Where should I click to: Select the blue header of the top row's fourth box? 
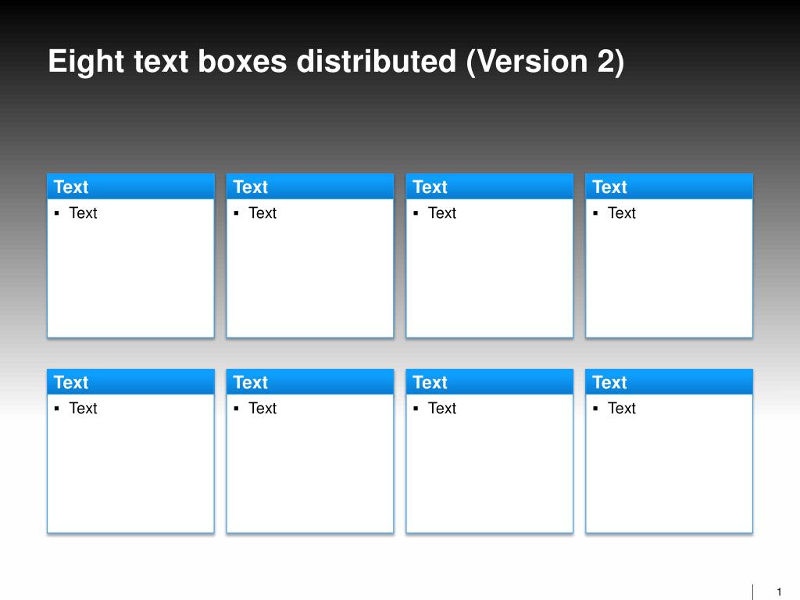coord(670,187)
